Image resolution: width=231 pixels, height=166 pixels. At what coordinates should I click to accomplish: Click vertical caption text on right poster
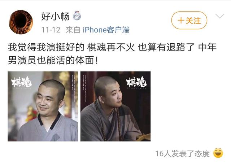pos(84,89)
